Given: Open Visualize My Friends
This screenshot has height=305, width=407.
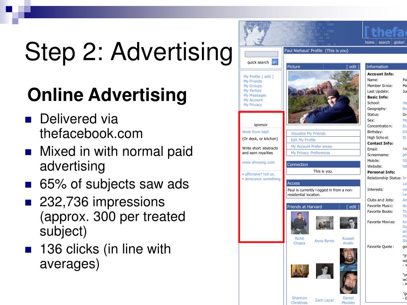Looking at the screenshot, I should coord(308,133).
